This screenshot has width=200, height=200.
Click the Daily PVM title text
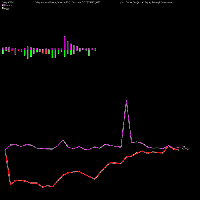pyautogui.click(x=7, y=2)
